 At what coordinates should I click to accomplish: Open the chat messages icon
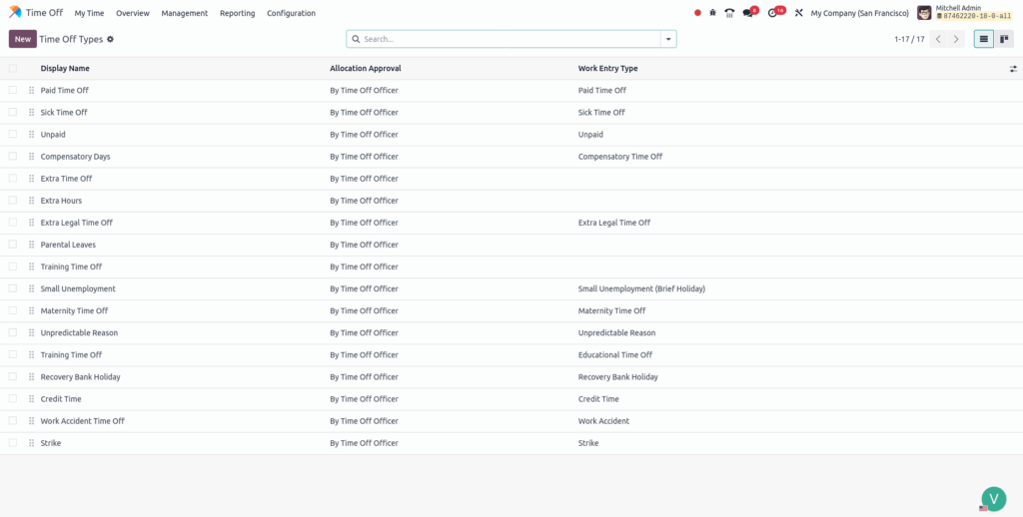748,13
